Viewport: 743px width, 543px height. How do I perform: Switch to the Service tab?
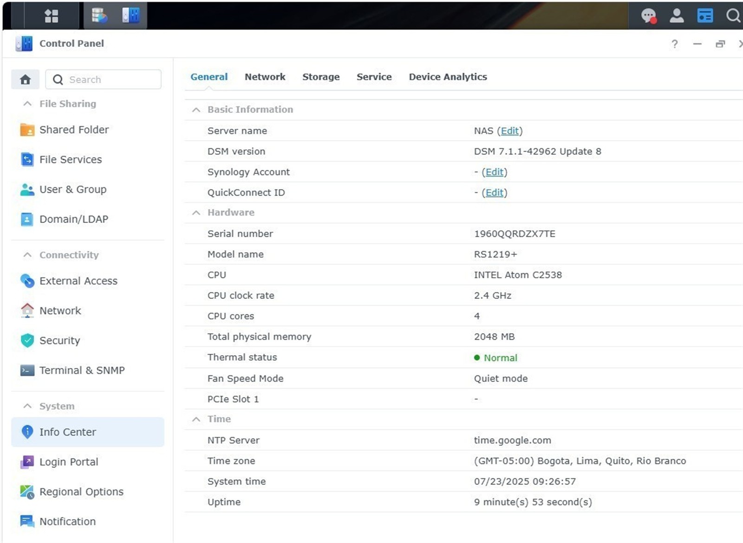[x=374, y=77]
